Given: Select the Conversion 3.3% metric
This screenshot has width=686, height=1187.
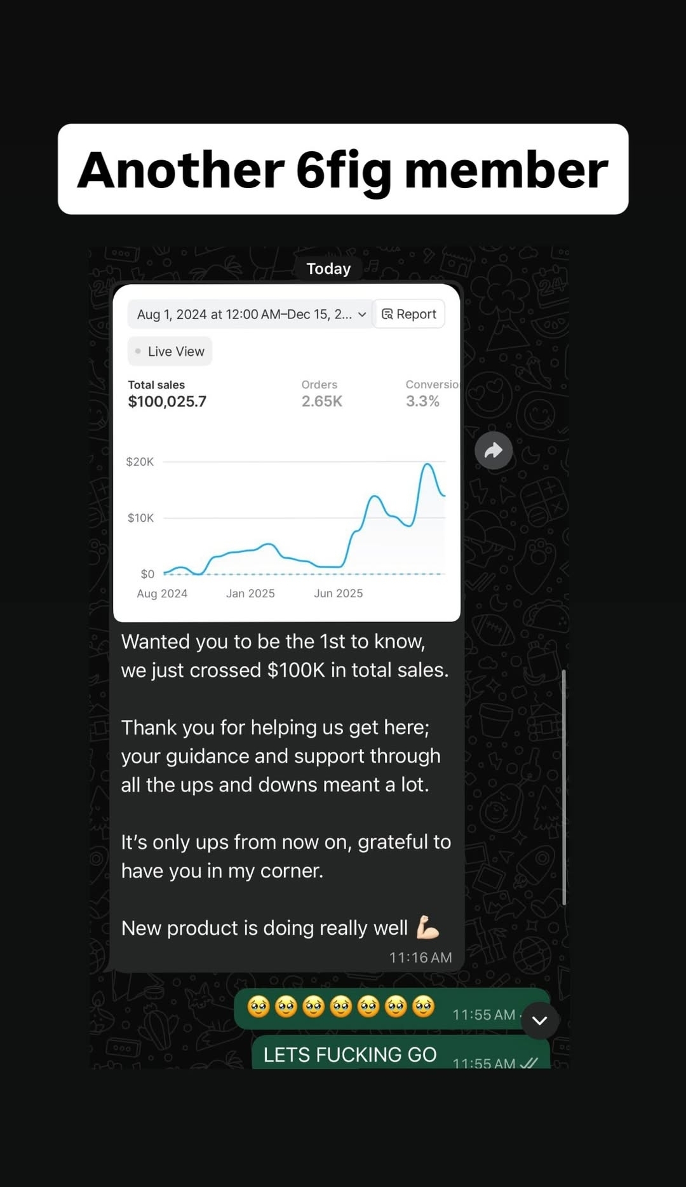Looking at the screenshot, I should tap(429, 394).
